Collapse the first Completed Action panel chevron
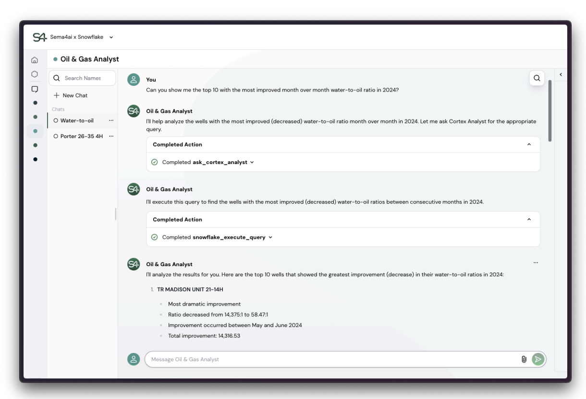The height and width of the screenshot is (399, 586). point(530,144)
